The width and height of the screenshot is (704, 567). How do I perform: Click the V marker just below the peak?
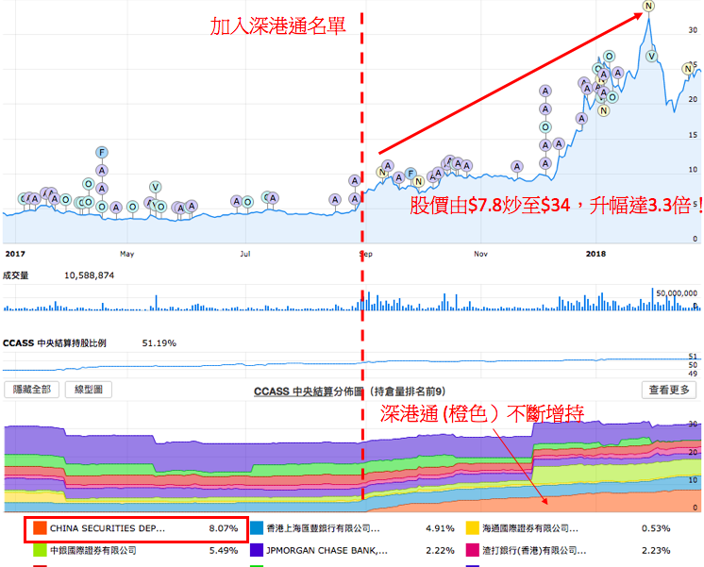[x=651, y=56]
